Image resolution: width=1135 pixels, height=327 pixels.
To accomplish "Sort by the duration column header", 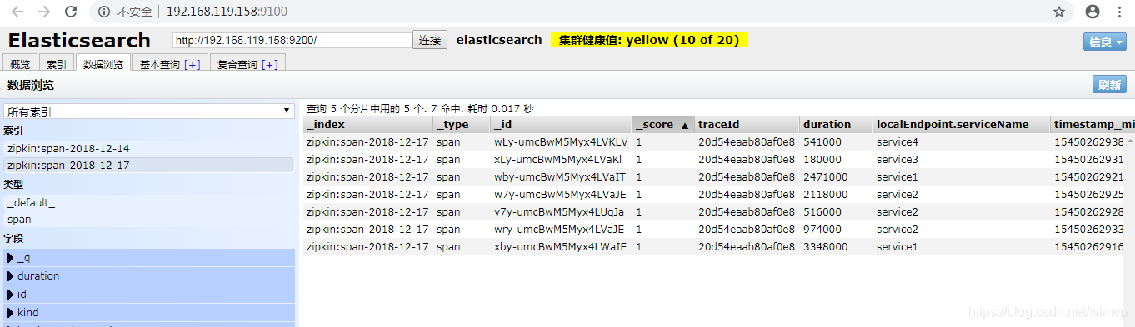I will [x=836, y=124].
